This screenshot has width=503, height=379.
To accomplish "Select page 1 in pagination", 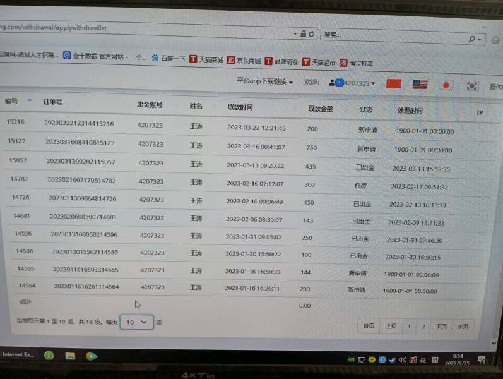I will [409, 327].
